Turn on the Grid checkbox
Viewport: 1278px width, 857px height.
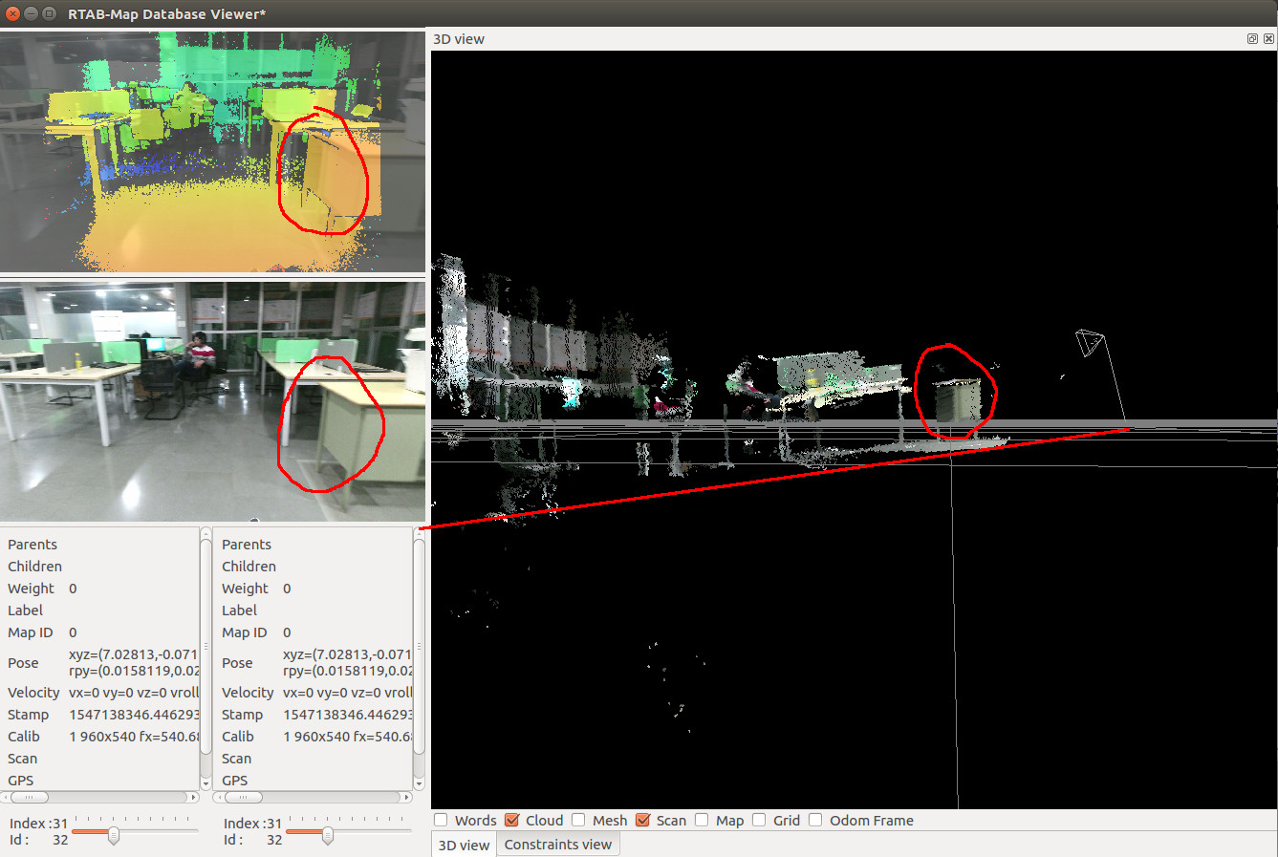(x=759, y=820)
